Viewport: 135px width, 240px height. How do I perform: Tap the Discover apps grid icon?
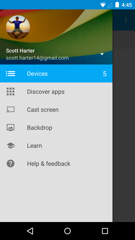[x=10, y=92]
